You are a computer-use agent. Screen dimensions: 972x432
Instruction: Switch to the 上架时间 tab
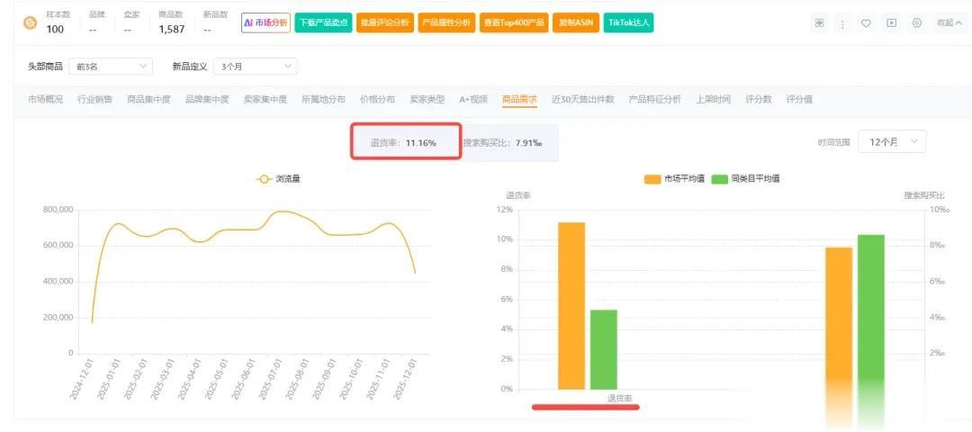(713, 99)
